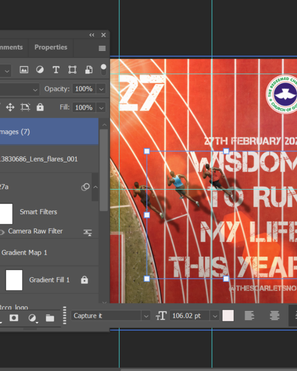Collapse the panel with double-arrow icon
The width and height of the screenshot is (297, 371).
92,35
